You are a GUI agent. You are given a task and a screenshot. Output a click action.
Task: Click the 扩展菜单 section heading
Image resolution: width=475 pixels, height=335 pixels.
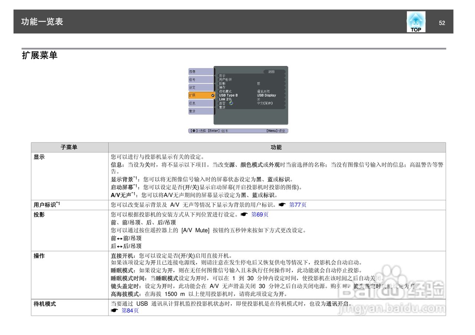point(40,56)
